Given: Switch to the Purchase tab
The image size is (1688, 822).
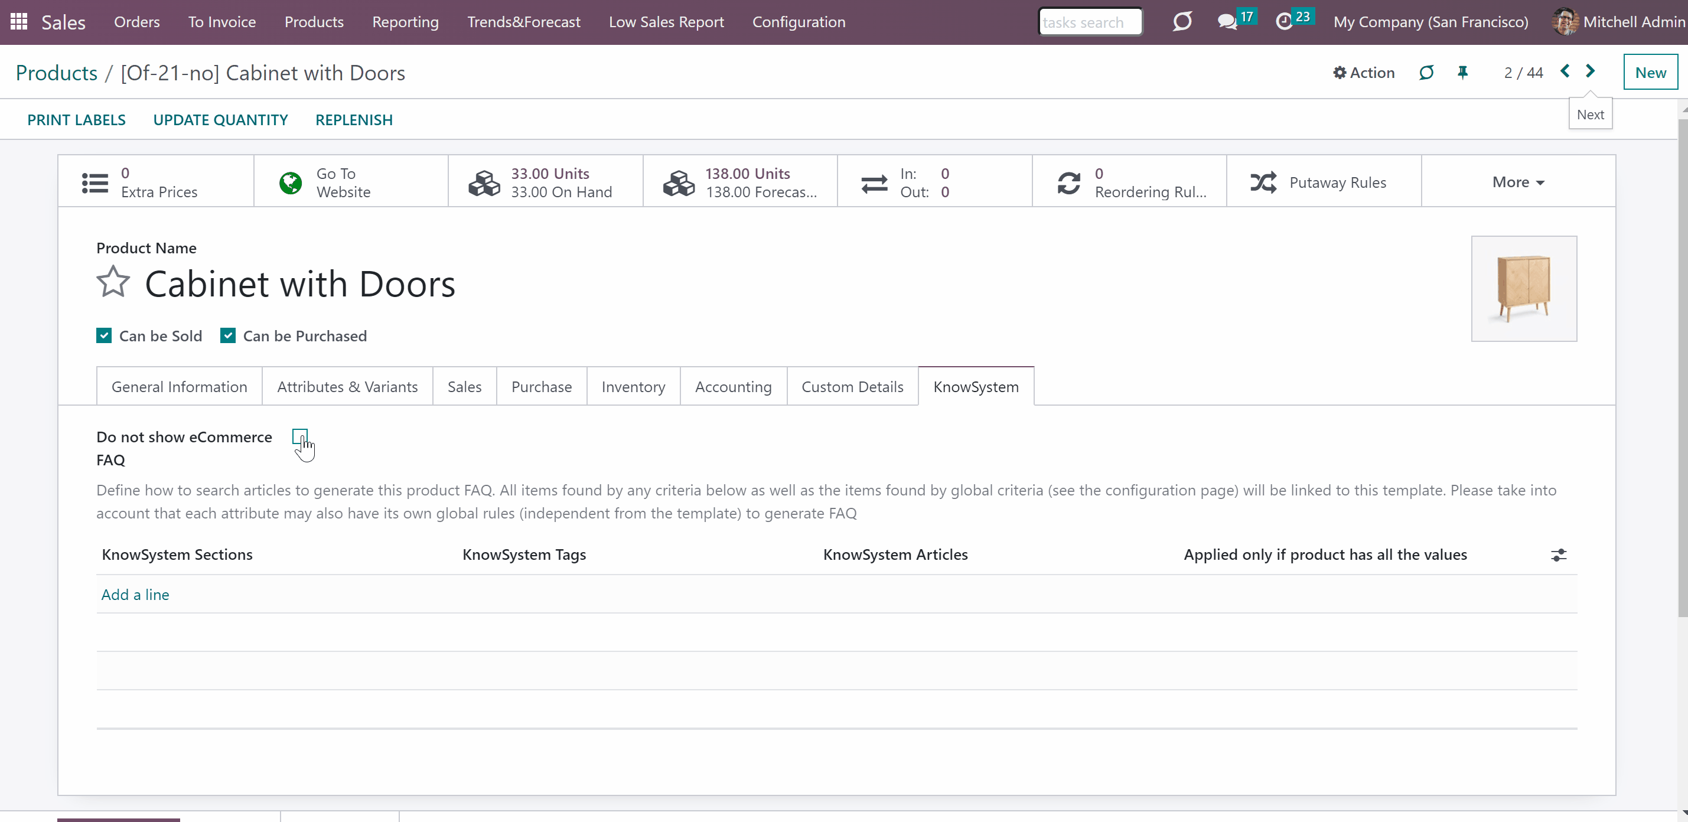Looking at the screenshot, I should [542, 386].
